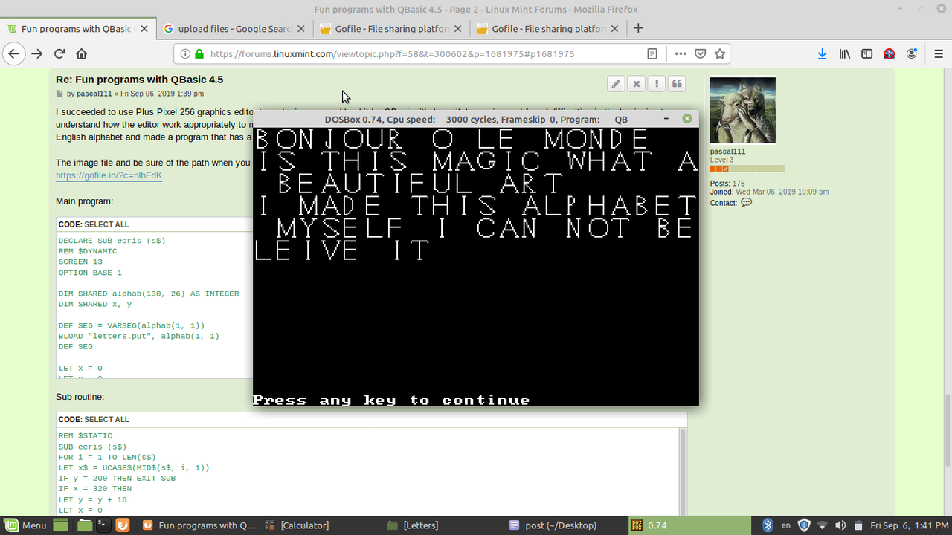Image resolution: width=952 pixels, height=535 pixels.
Task: Switch to the first Gofile tab
Action: click(x=390, y=28)
